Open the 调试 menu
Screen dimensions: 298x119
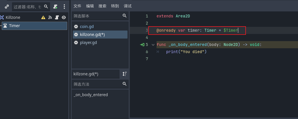pyautogui.click(x=128, y=6)
